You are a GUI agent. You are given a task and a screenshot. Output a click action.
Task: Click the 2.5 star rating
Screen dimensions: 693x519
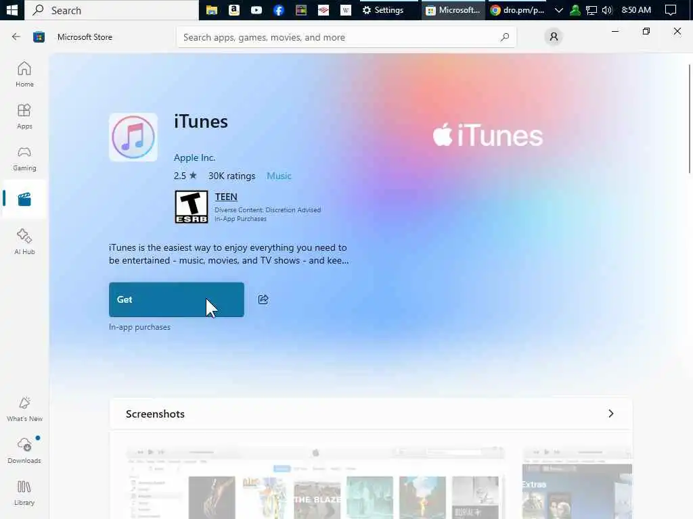pos(185,176)
